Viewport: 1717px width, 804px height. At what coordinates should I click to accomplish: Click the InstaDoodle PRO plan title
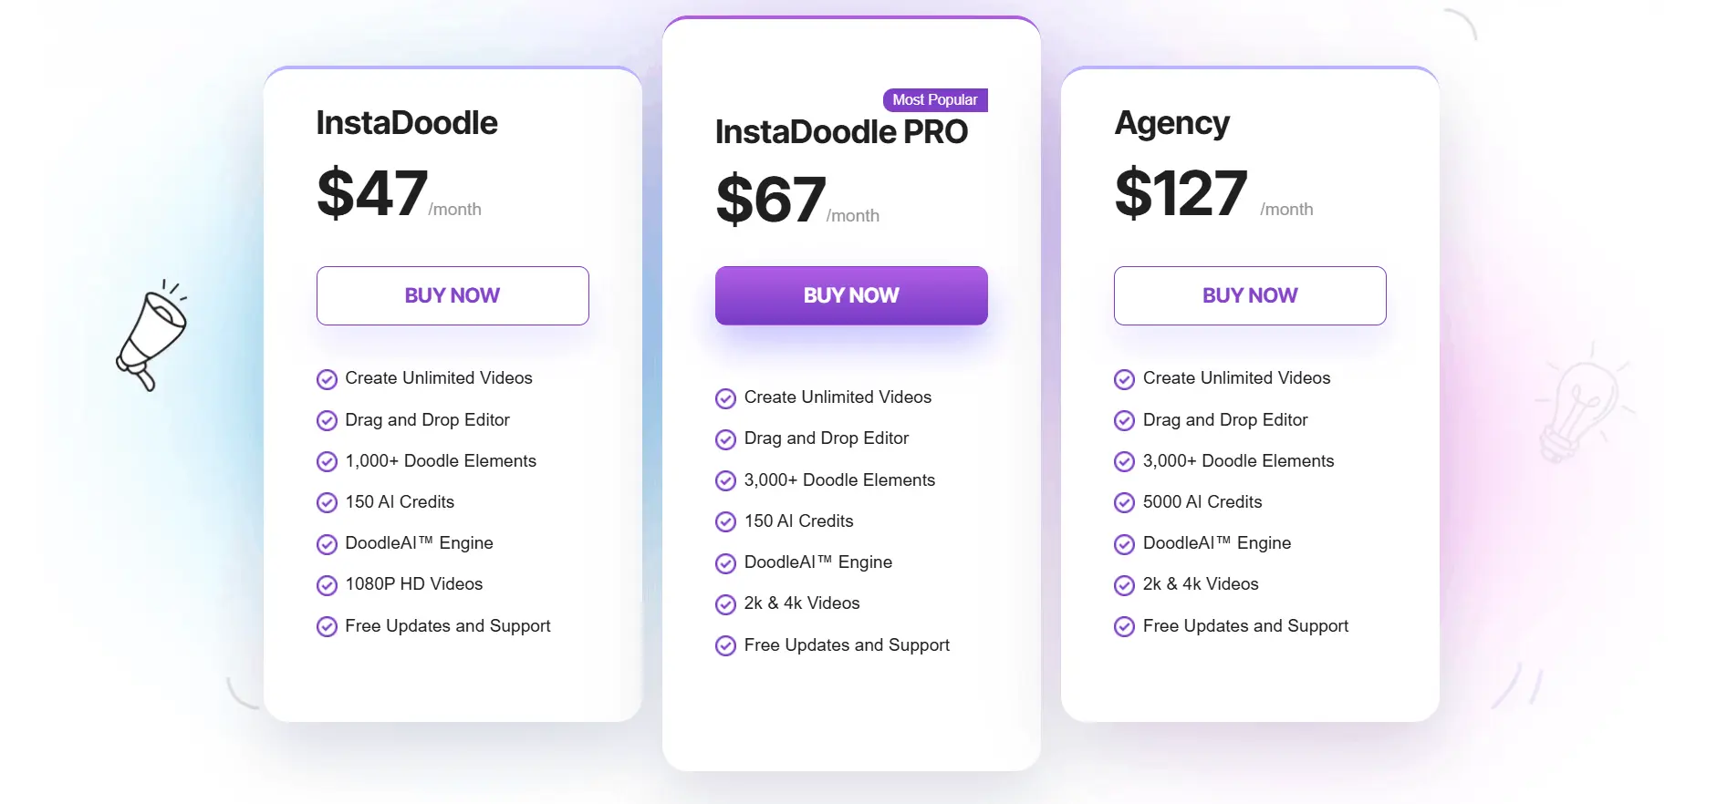(840, 132)
